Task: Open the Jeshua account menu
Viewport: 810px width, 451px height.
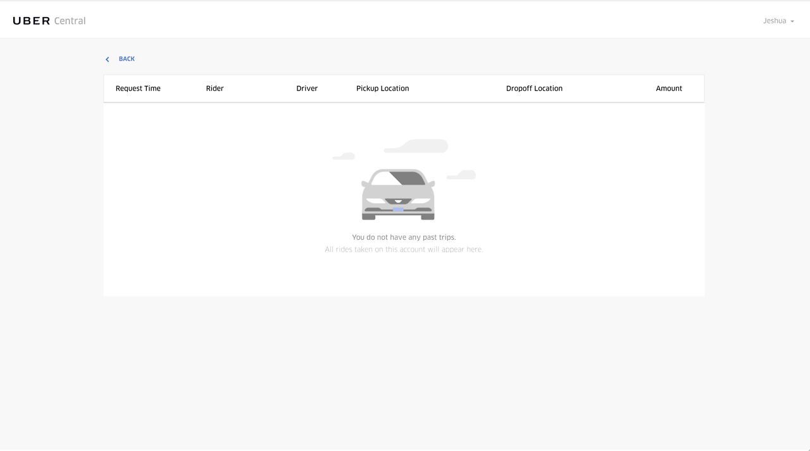Action: click(x=774, y=21)
